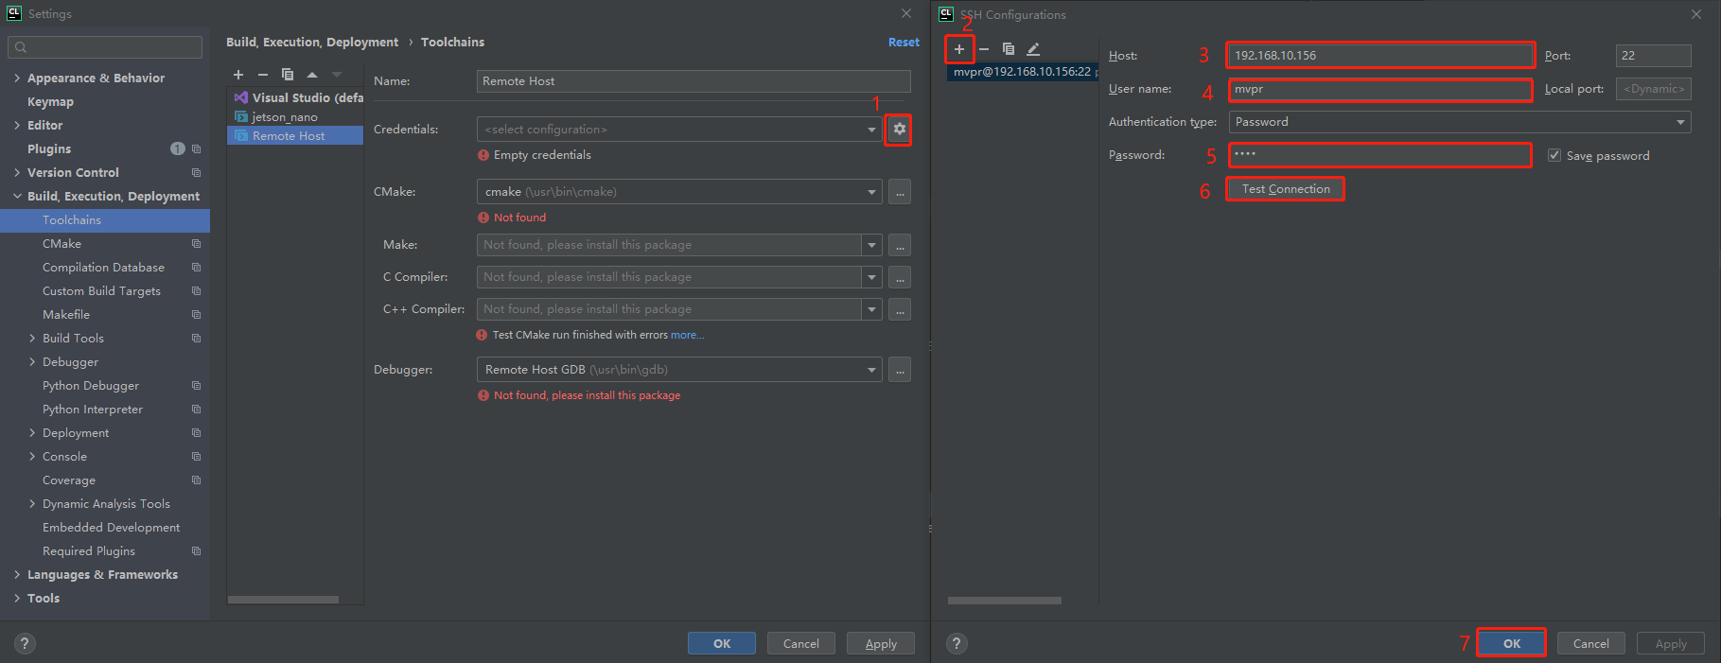Click Reset link in Toolchains
Screen dimensions: 1721x663
904,42
